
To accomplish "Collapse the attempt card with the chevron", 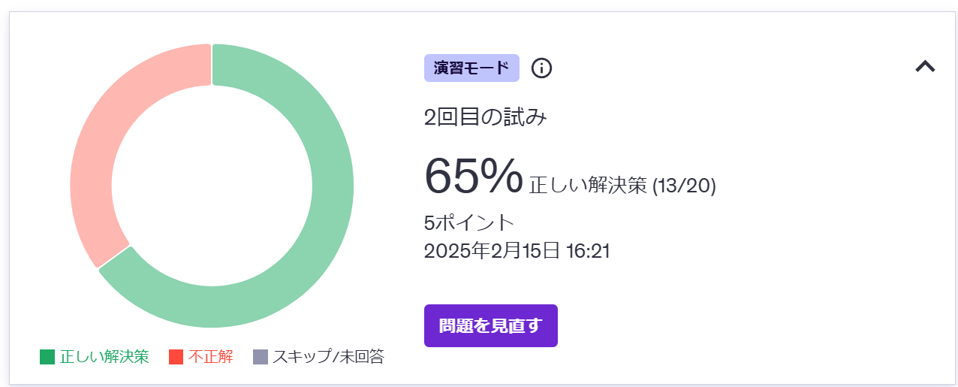I will tap(925, 66).
